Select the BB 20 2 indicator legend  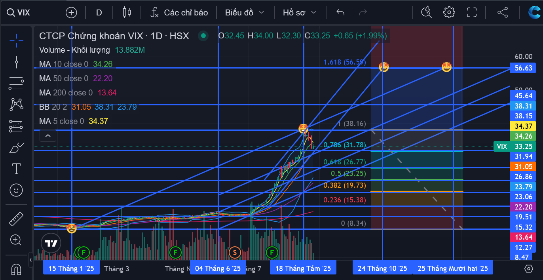point(88,107)
